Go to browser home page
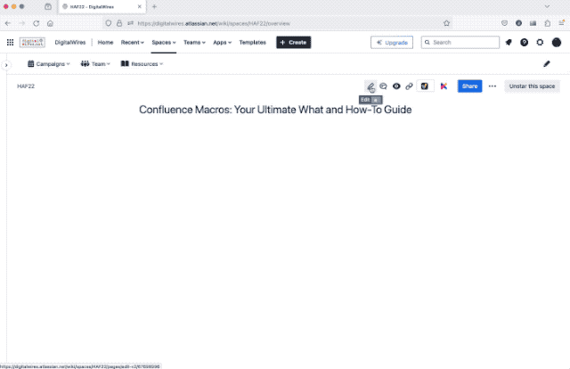Screen dimensions: 570x369 coord(50,23)
